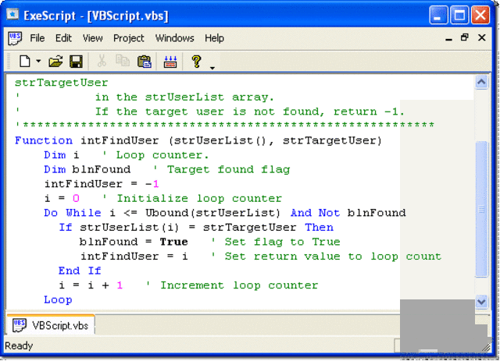500x361 pixels.
Task: Open the Project menu
Action: point(129,38)
